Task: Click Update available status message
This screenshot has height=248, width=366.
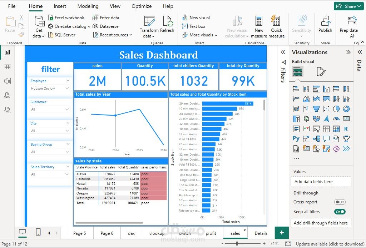Action: (x=330, y=244)
